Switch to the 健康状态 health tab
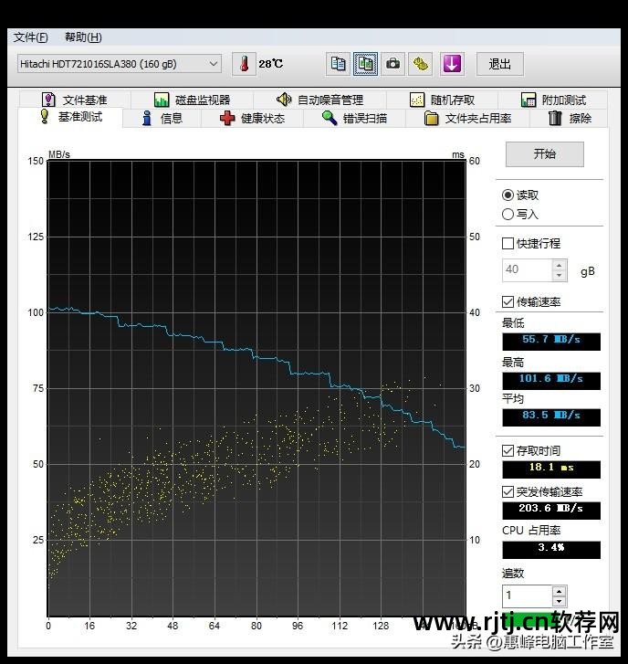The width and height of the screenshot is (628, 664). 252,118
